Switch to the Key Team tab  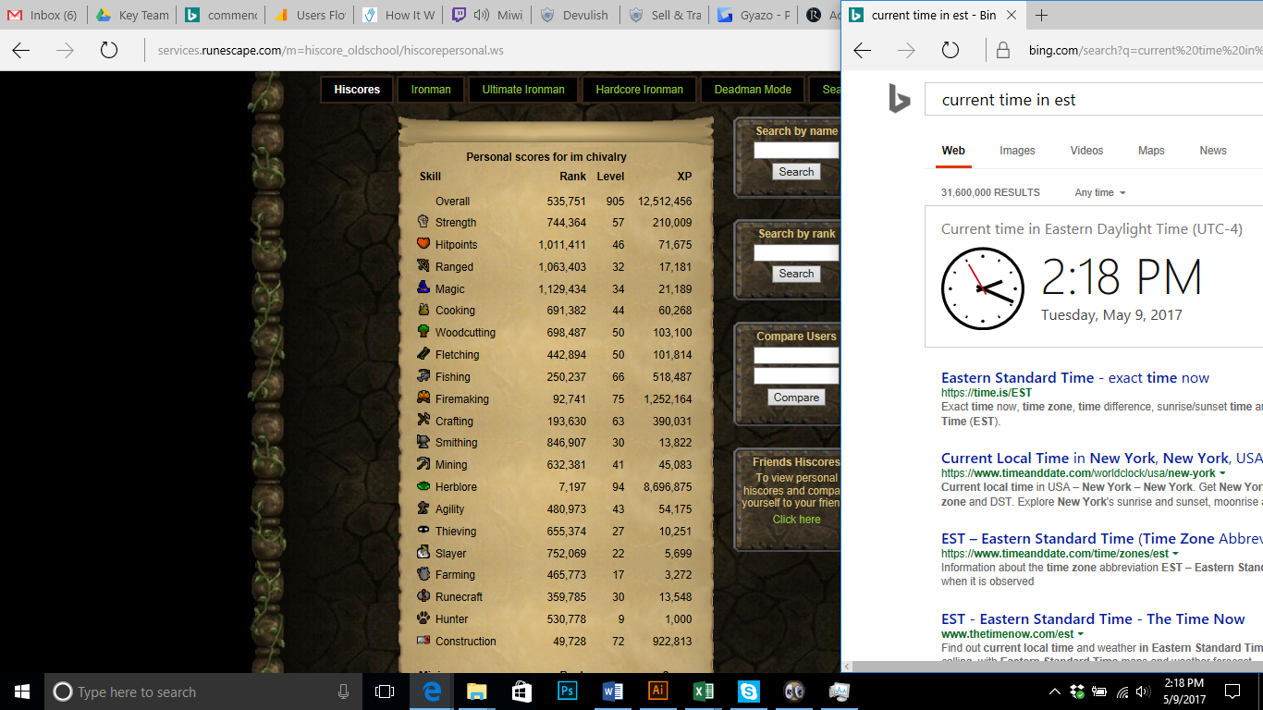[x=132, y=15]
